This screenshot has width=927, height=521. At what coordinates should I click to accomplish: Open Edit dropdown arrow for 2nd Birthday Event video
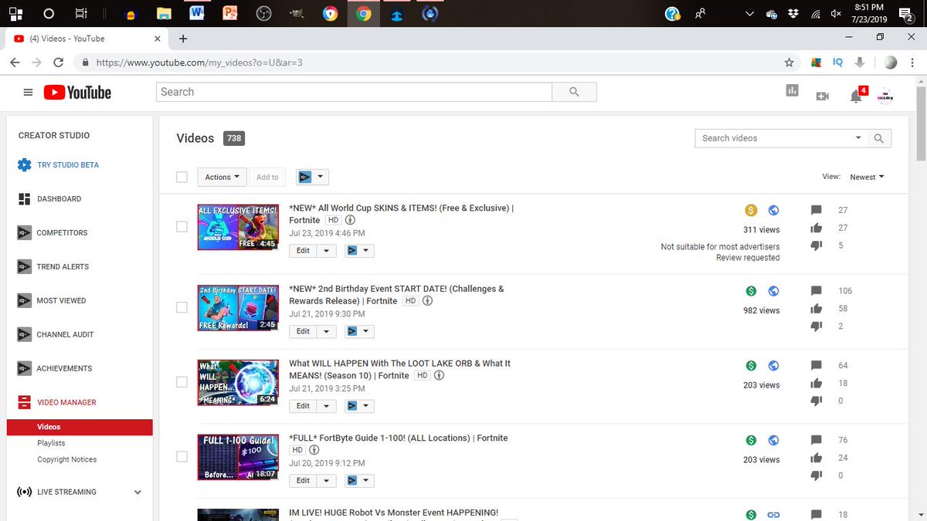tap(327, 331)
